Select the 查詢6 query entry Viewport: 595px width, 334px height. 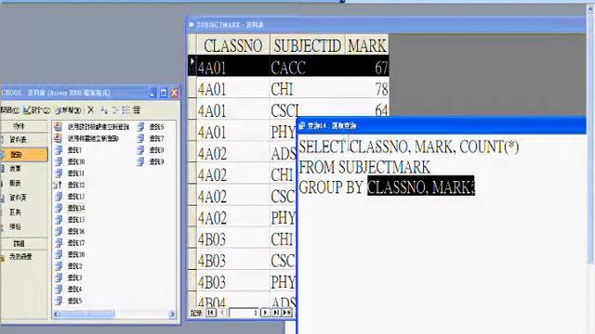click(151, 127)
